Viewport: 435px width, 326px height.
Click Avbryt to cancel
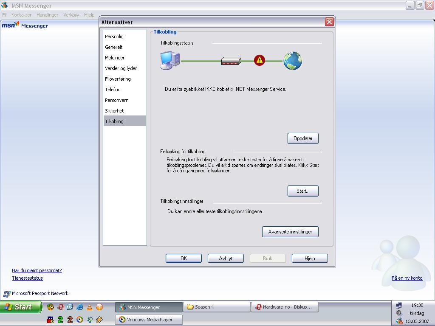[226, 259]
